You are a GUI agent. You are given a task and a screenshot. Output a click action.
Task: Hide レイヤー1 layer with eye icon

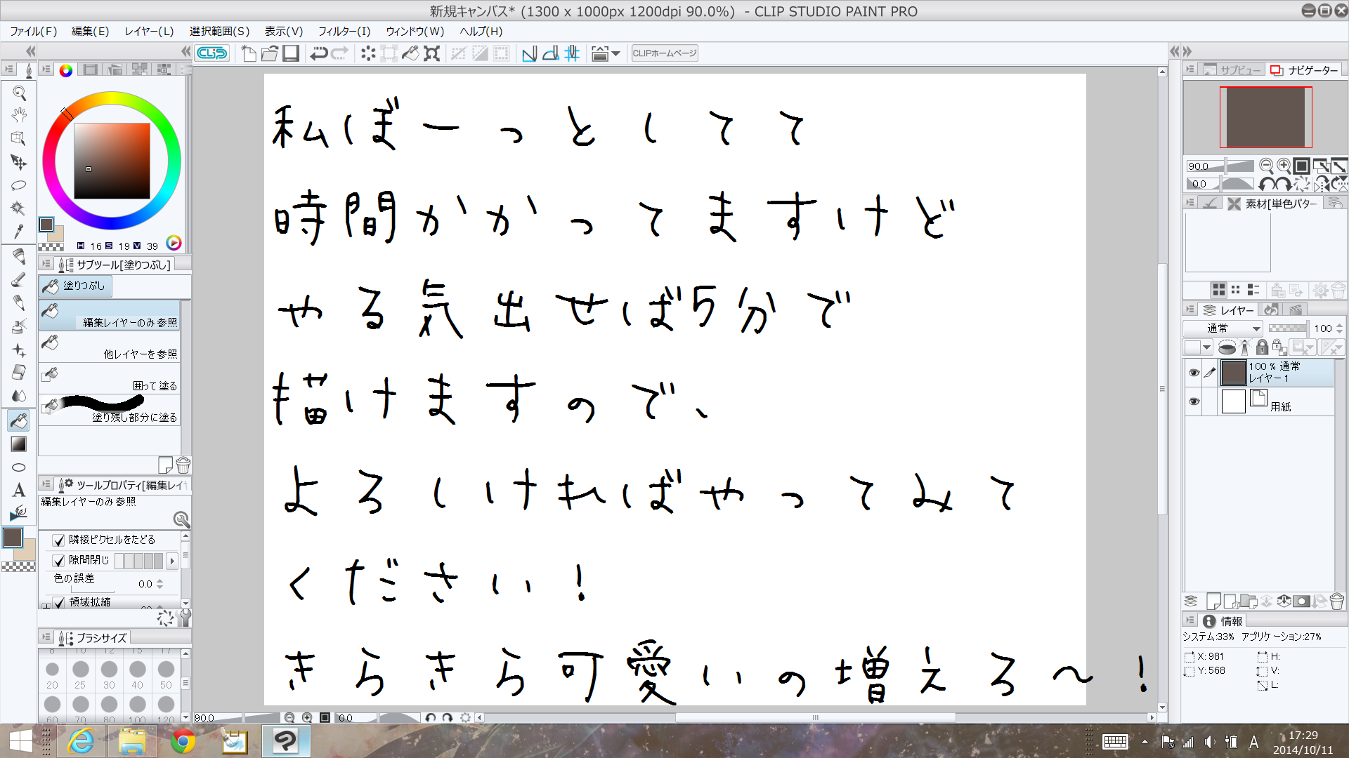pyautogui.click(x=1193, y=373)
